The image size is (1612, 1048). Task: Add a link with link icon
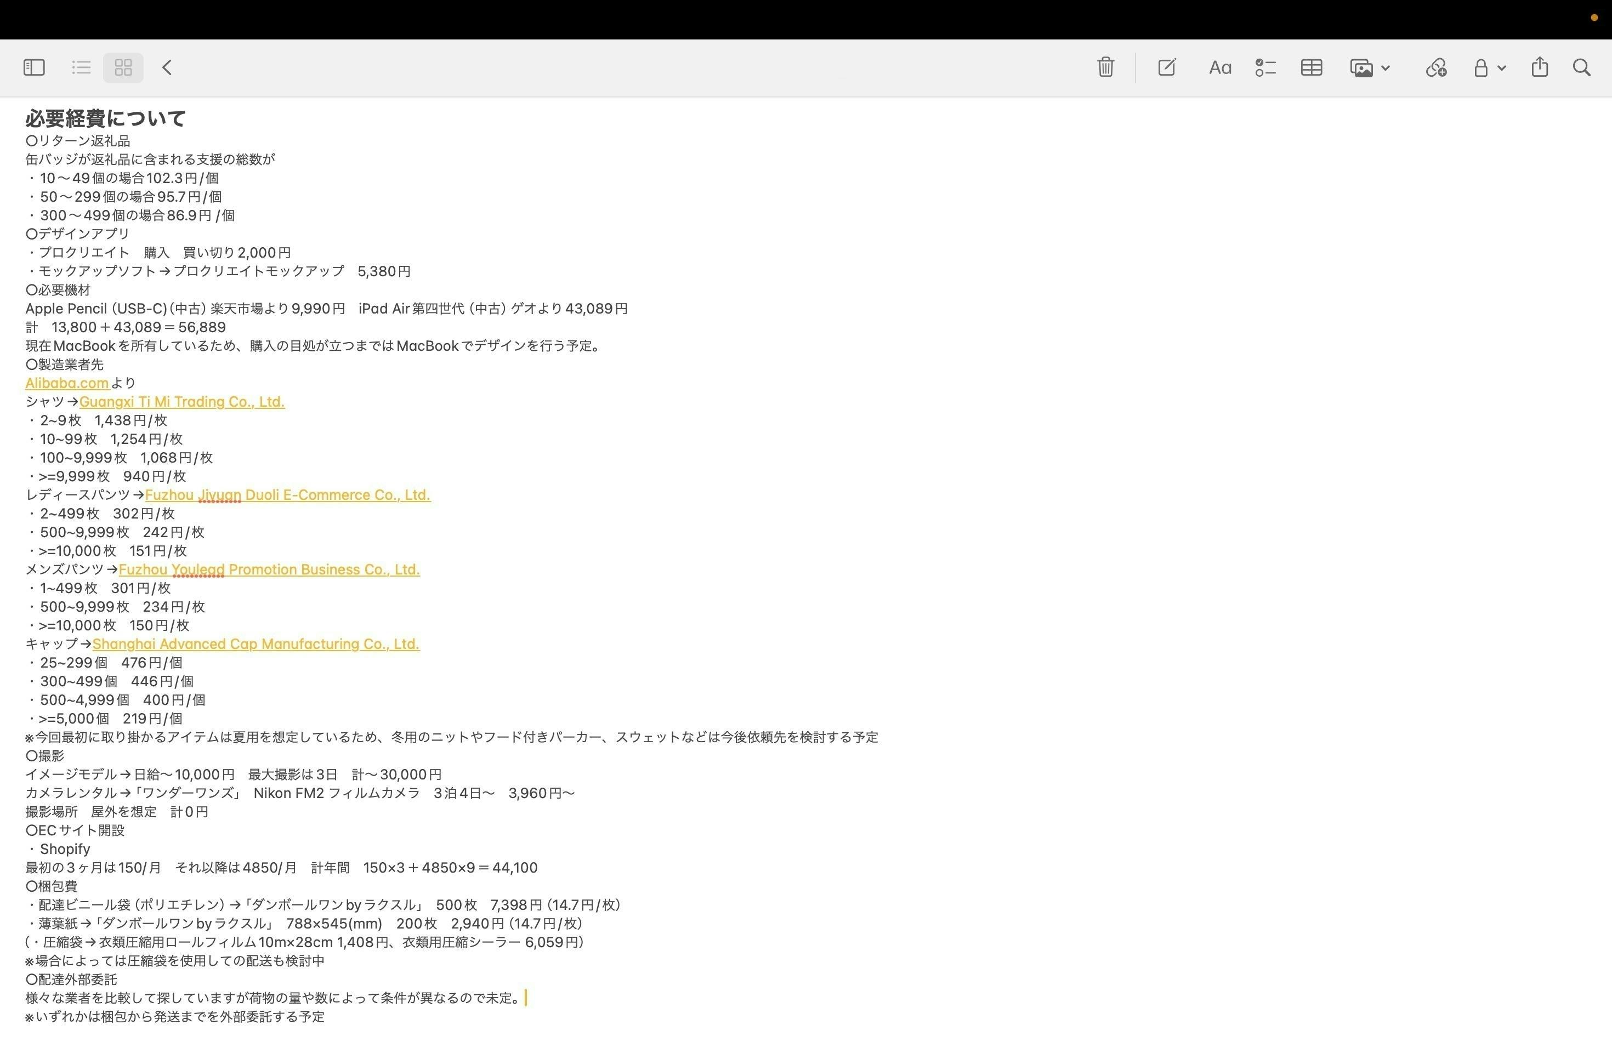pyautogui.click(x=1436, y=67)
